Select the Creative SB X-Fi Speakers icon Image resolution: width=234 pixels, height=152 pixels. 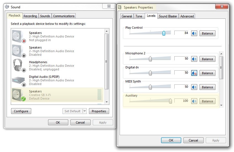[19, 95]
